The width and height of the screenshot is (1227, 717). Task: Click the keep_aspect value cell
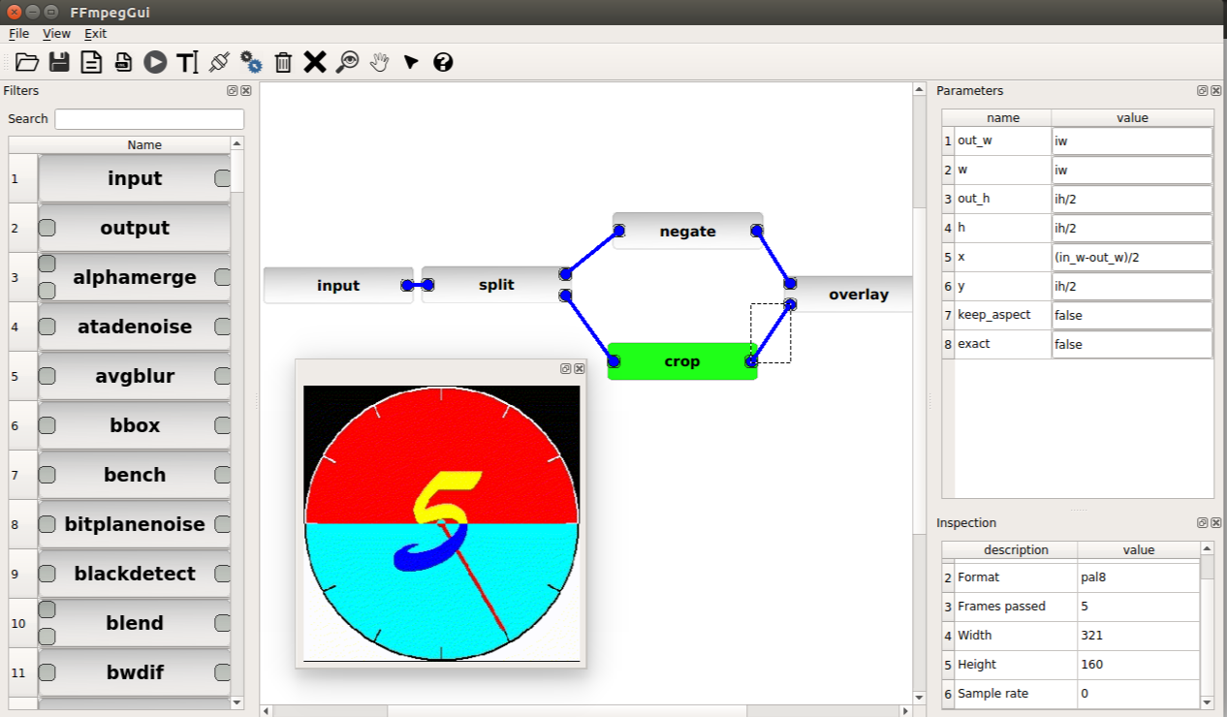(1132, 315)
